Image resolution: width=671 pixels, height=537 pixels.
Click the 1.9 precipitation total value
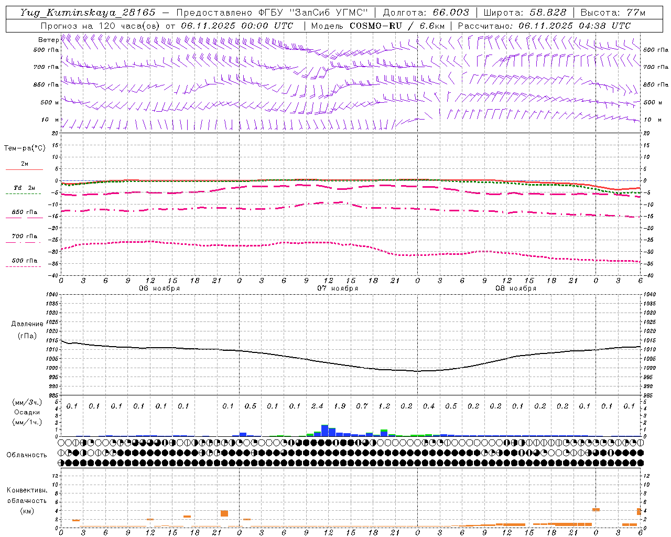340,406
